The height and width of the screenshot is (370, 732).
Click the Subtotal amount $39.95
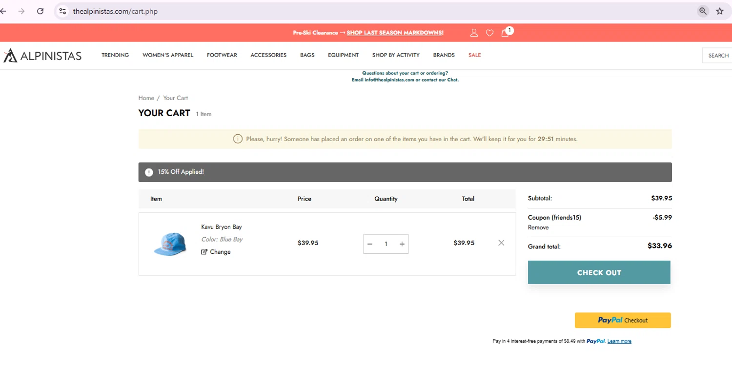662,198
